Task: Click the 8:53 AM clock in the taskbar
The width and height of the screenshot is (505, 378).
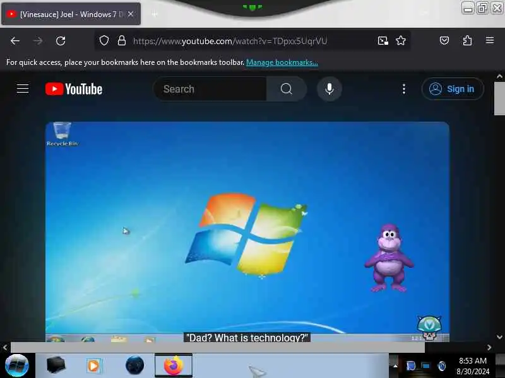Action: coord(472,366)
